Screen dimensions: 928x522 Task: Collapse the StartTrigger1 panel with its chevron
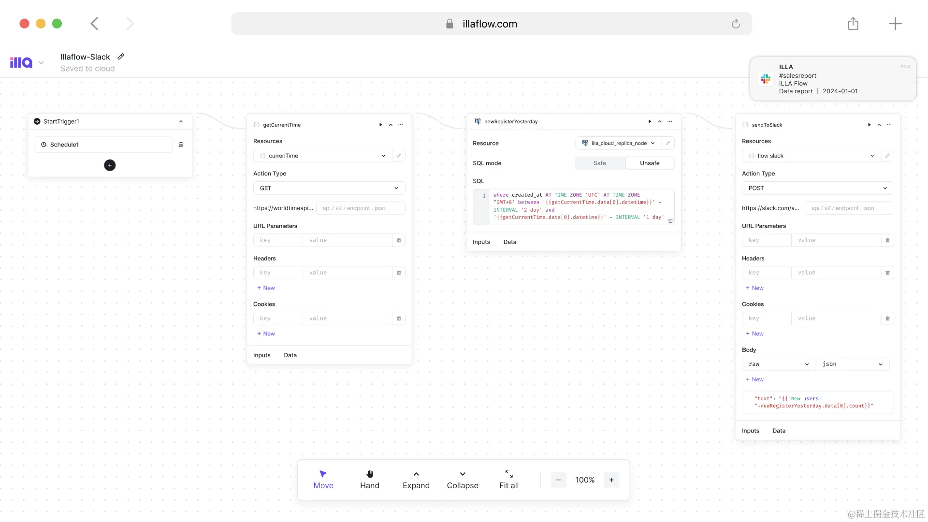[181, 121]
